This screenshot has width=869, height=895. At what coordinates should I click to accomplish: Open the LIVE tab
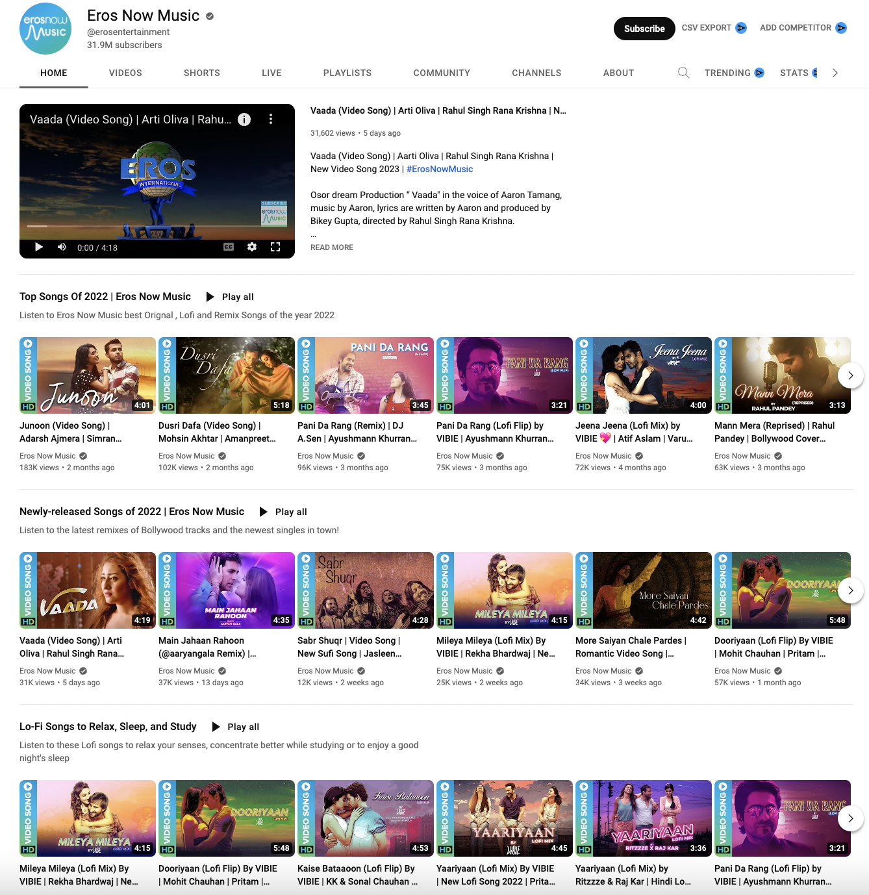tap(271, 73)
